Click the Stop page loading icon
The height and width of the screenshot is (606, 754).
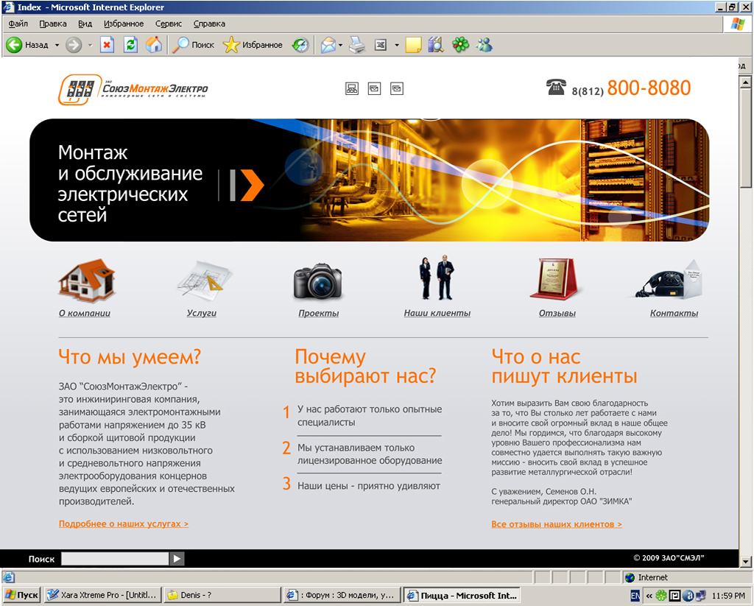(107, 45)
